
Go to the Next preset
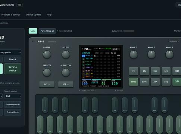point(13,60)
